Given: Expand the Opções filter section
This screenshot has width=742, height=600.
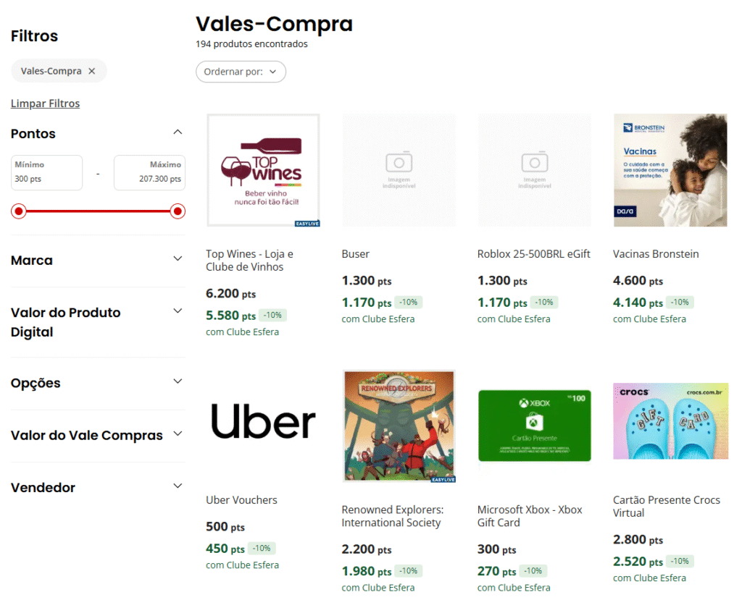Looking at the screenshot, I should (x=178, y=381).
